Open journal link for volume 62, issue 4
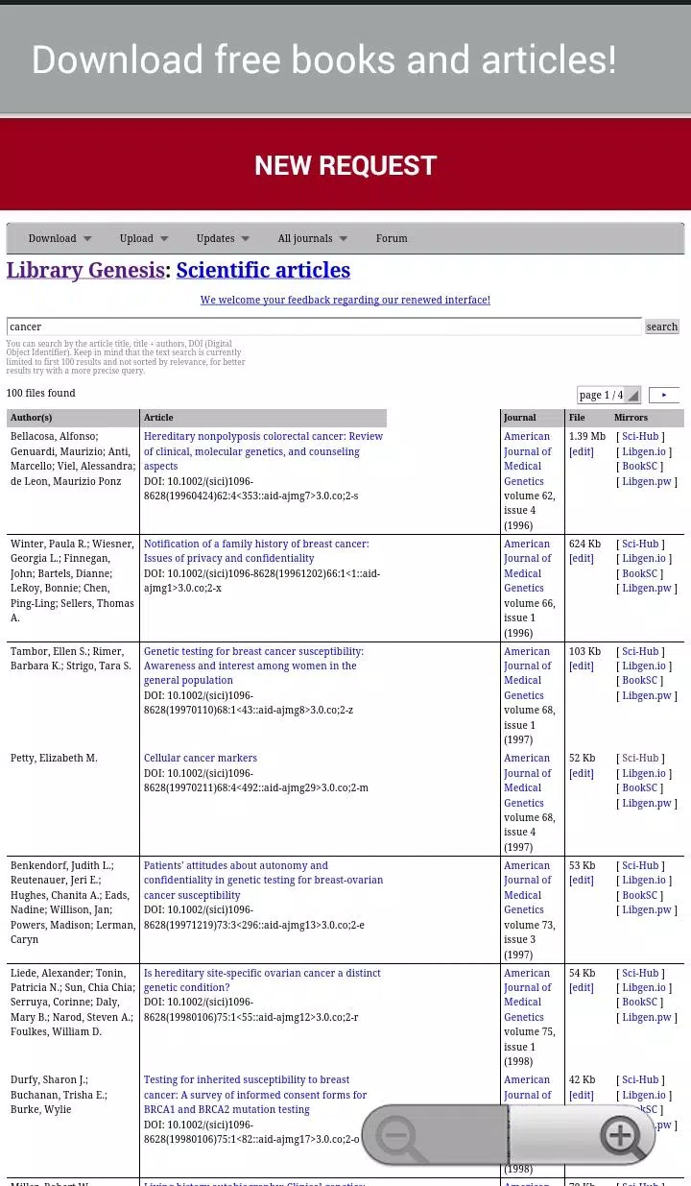This screenshot has height=1186, width=691. click(528, 459)
